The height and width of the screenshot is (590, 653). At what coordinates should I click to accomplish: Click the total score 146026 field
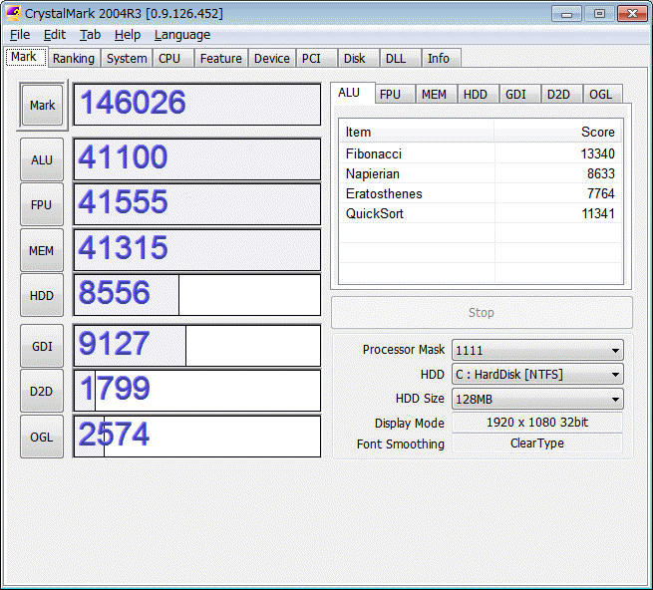pos(197,105)
